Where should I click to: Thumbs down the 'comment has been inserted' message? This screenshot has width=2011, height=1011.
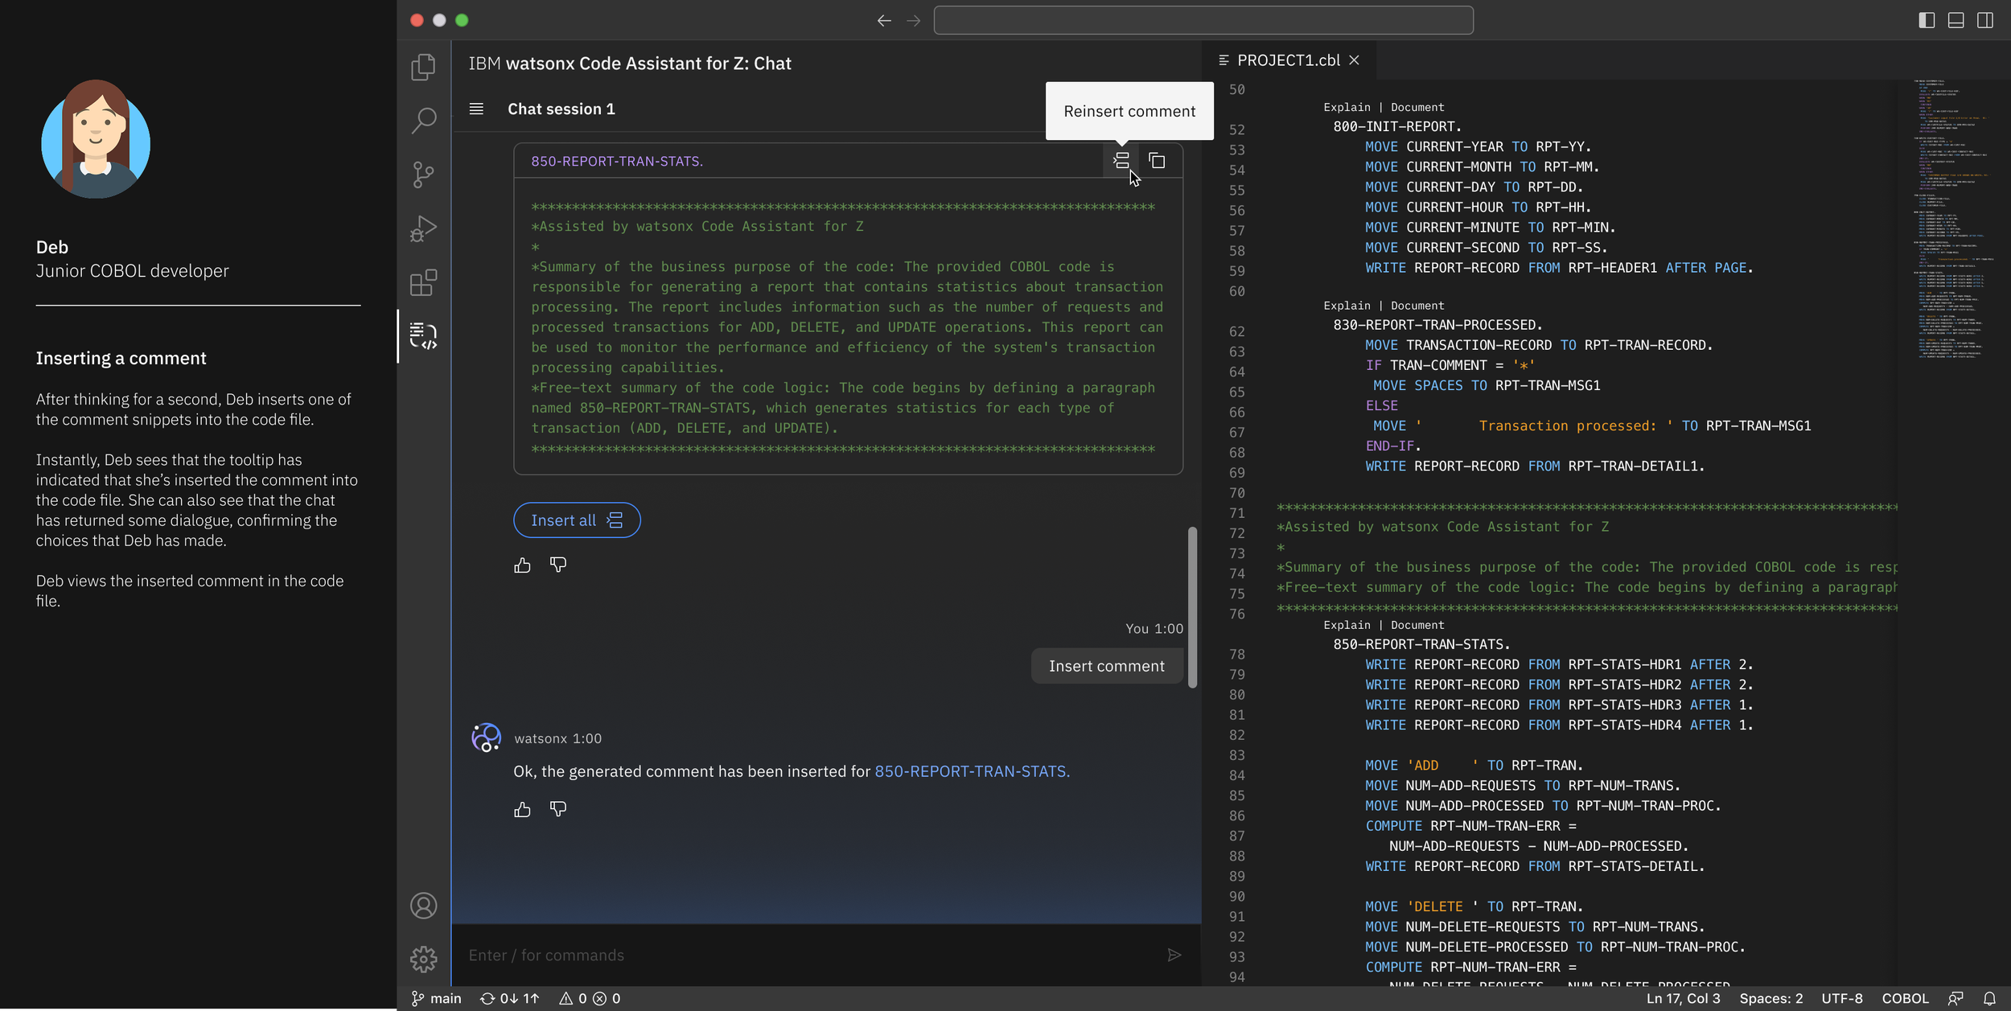click(x=557, y=809)
